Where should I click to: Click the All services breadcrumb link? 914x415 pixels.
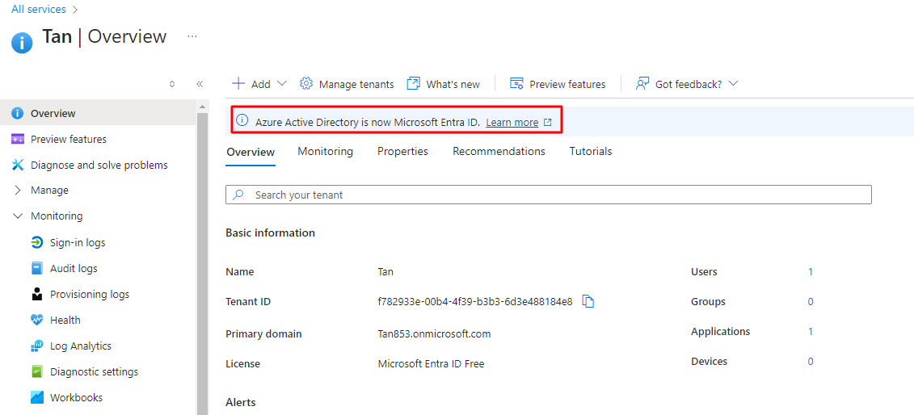point(38,10)
